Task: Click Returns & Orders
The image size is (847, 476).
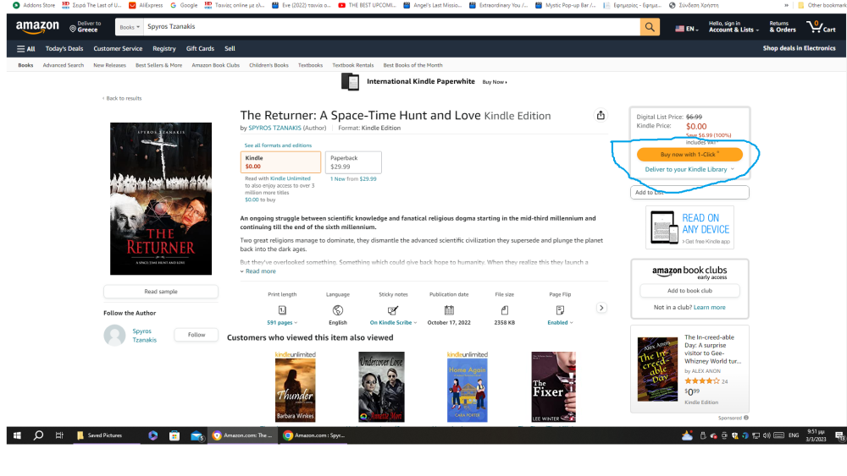Action: pyautogui.click(x=782, y=26)
